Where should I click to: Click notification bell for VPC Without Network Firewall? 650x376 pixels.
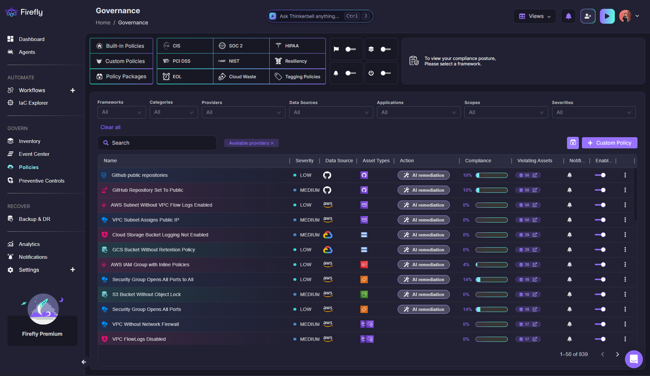tap(569, 324)
